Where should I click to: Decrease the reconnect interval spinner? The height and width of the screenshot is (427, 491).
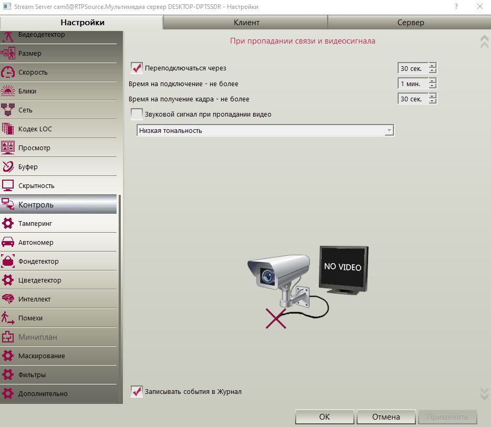(x=432, y=70)
